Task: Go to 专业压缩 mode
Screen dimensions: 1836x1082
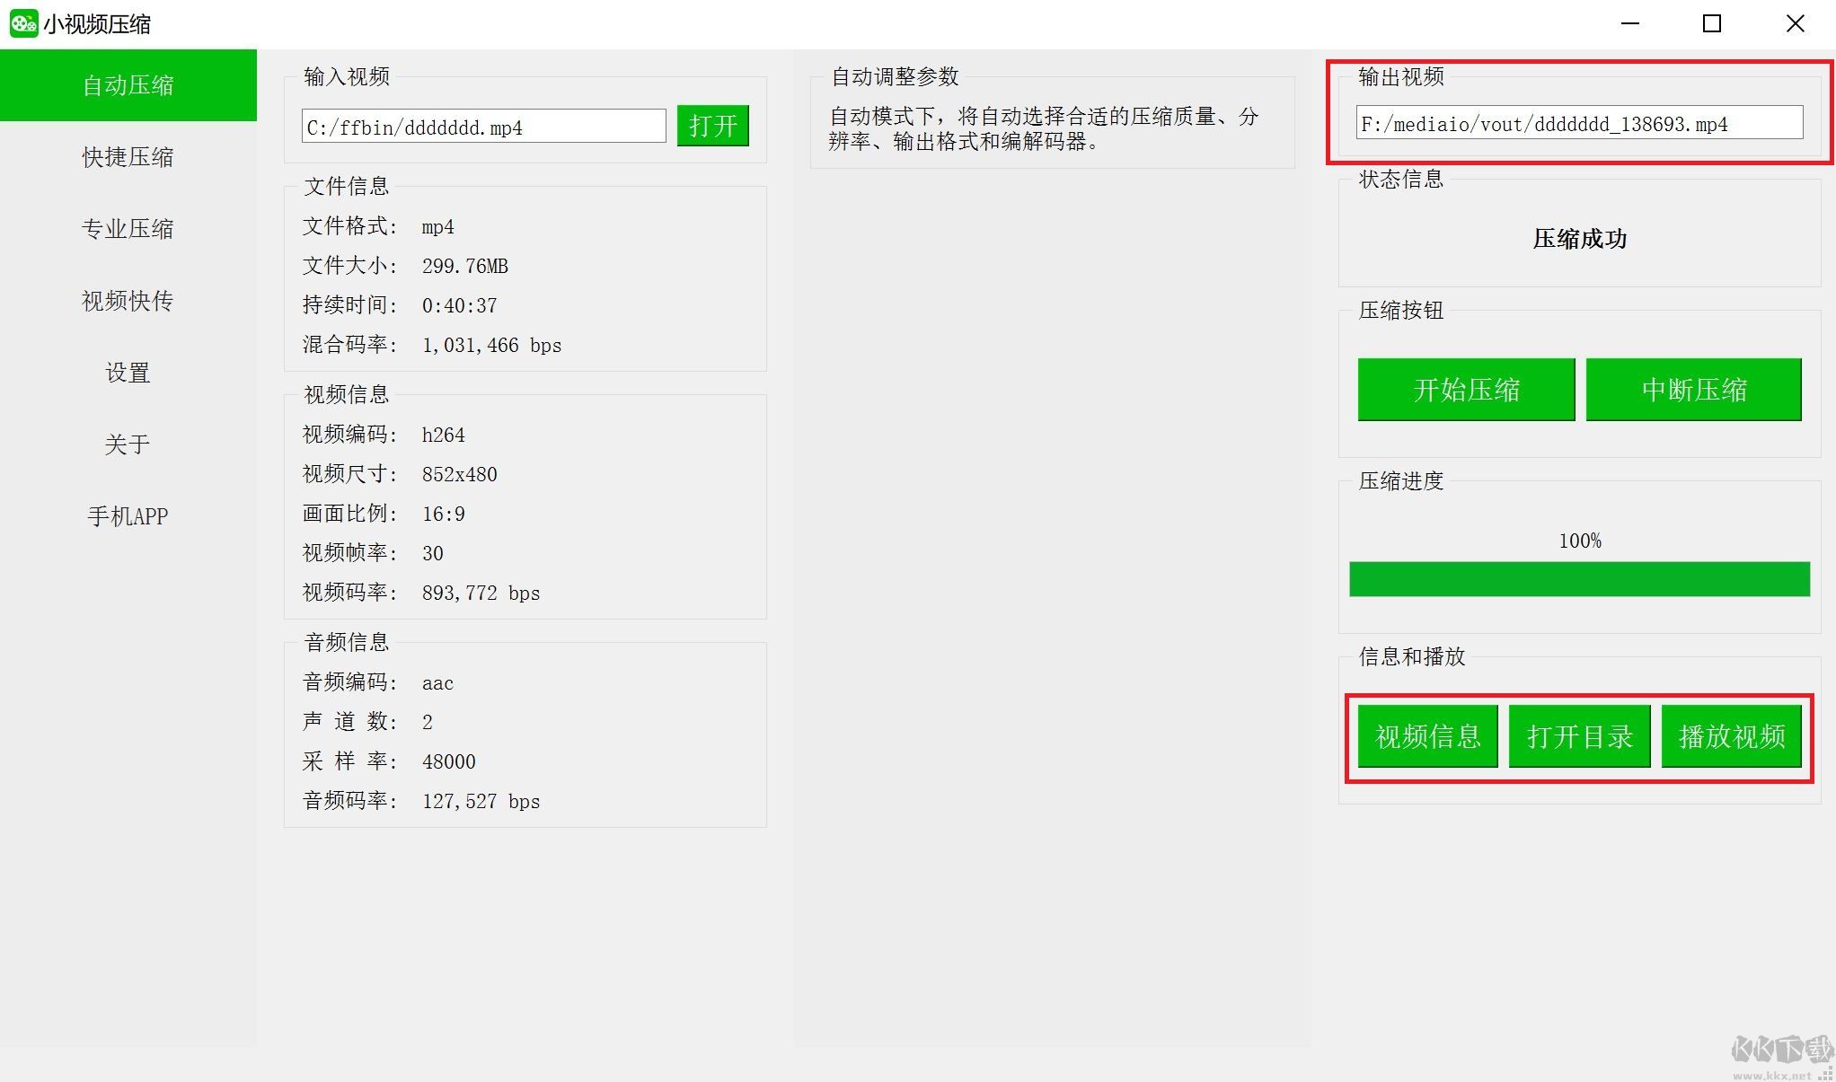Action: pyautogui.click(x=128, y=229)
